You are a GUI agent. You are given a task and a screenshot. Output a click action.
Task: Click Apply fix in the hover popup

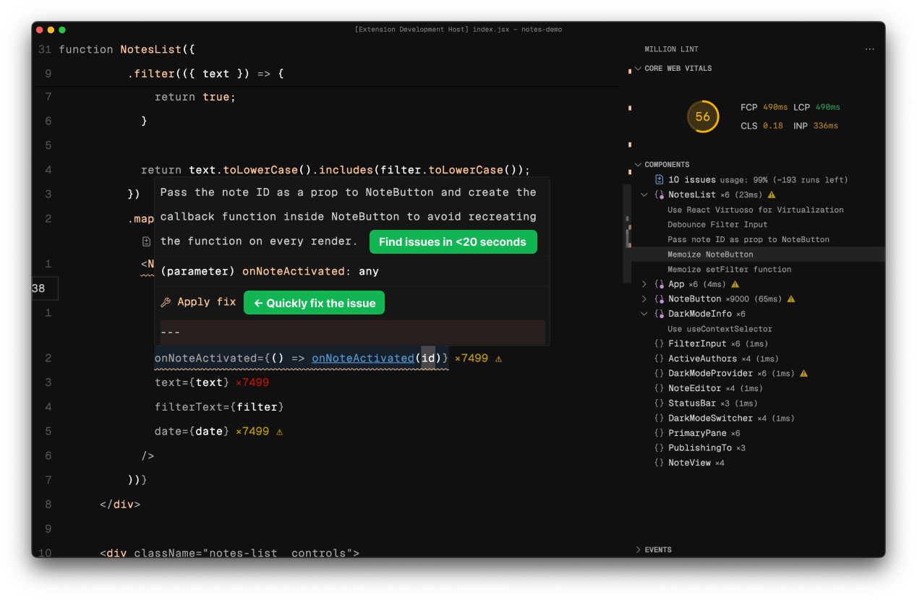[207, 302]
